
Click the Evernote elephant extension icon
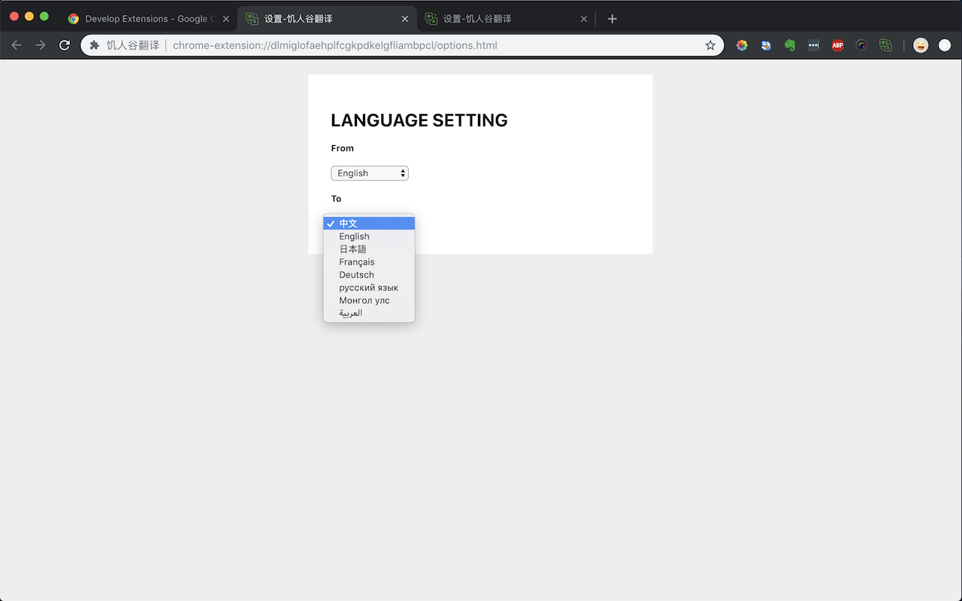coord(790,45)
